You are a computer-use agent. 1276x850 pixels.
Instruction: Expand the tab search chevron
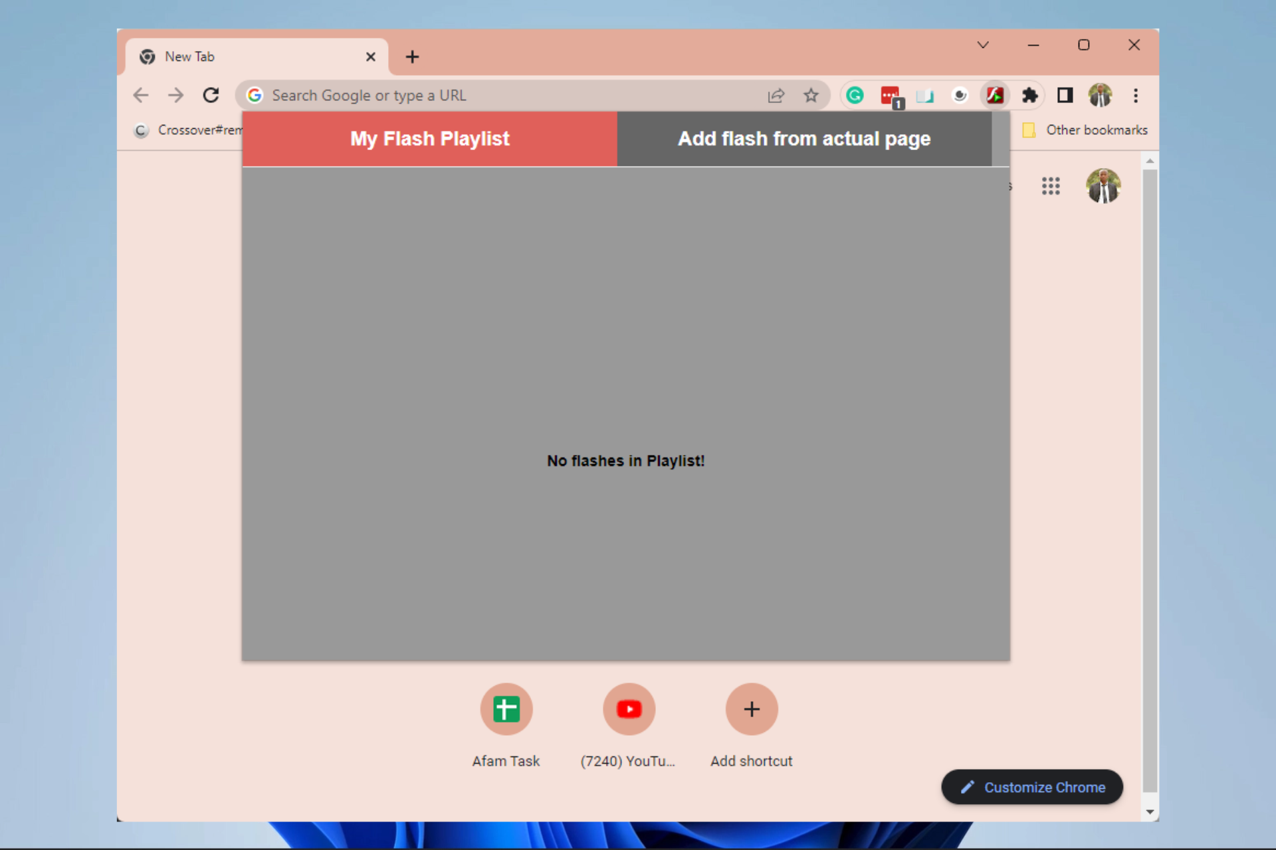[x=983, y=45]
